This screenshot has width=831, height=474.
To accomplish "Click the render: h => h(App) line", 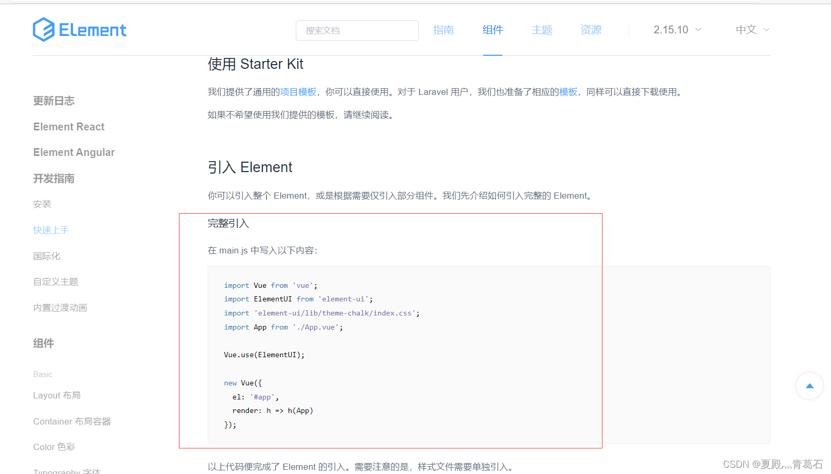I will 273,410.
